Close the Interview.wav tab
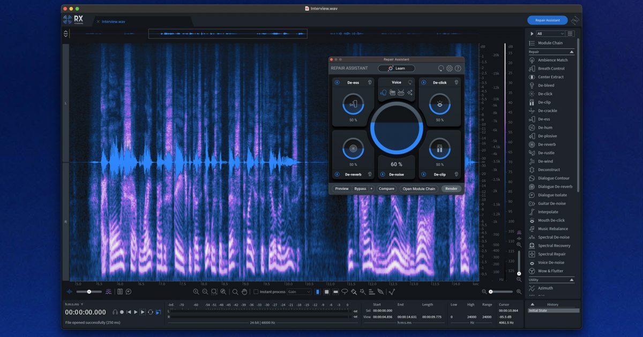This screenshot has width=643, height=337. (x=98, y=21)
